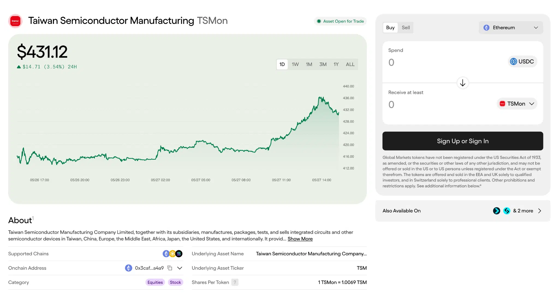Select the 3M chart range
Viewport: 559px width, 303px height.
[323, 65]
